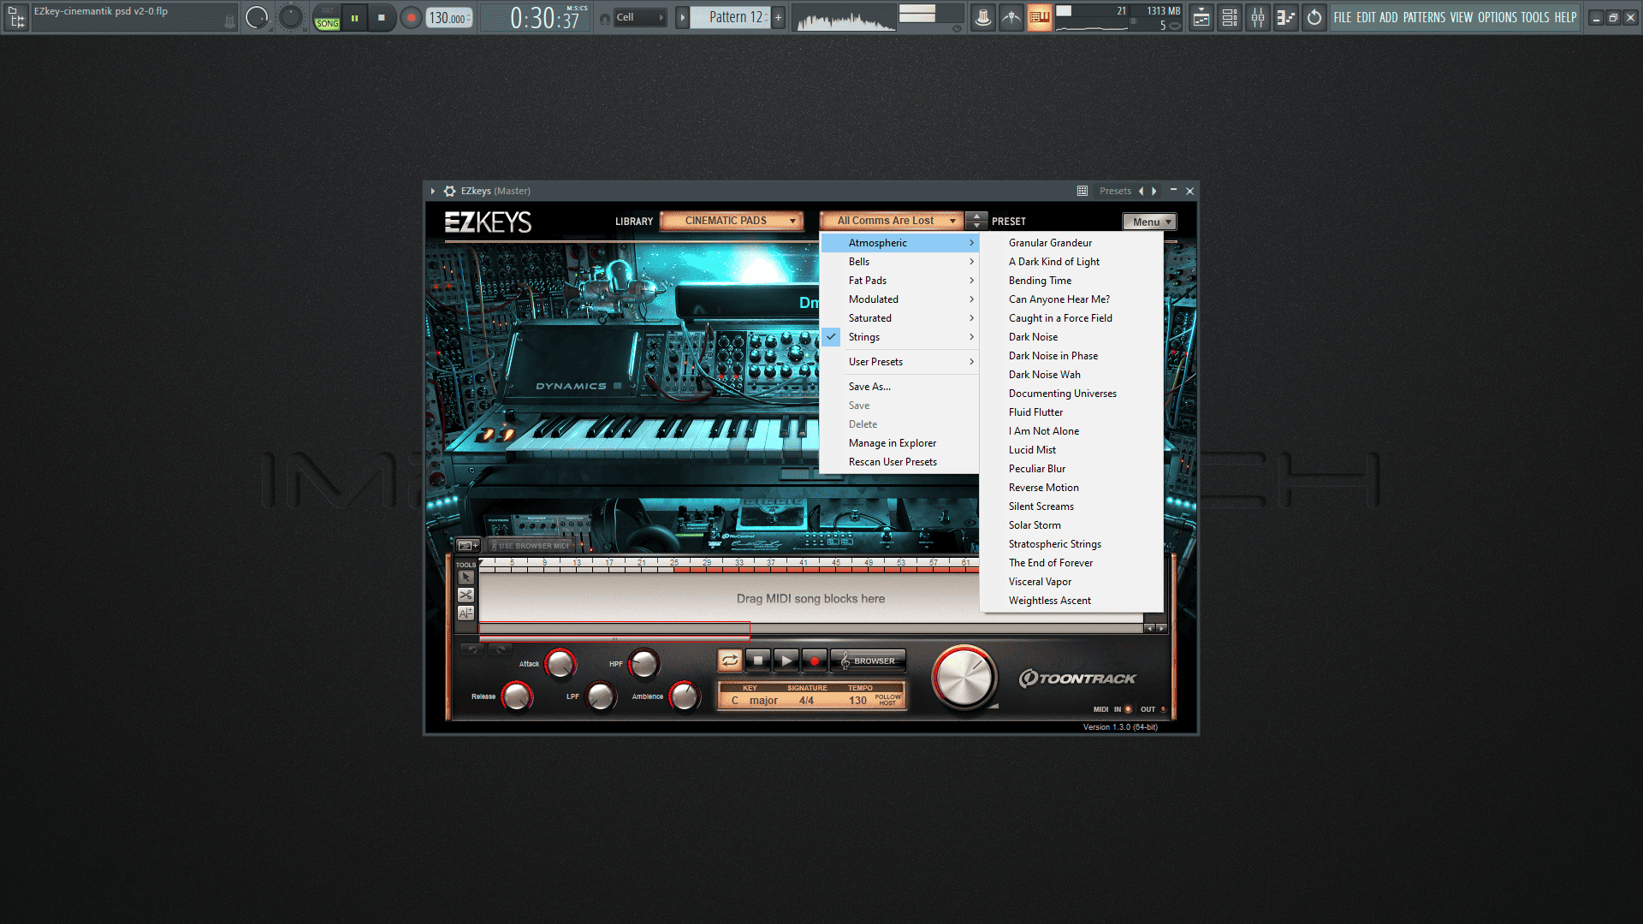The image size is (1643, 924).
Task: Open the Cinematic Pads library dropdown
Action: coord(732,221)
